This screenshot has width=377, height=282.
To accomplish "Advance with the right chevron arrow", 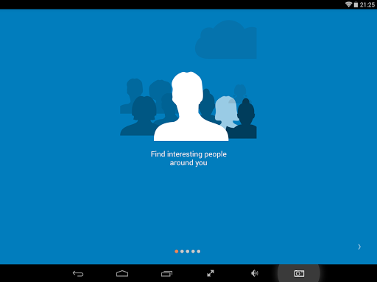I will pos(359,247).
